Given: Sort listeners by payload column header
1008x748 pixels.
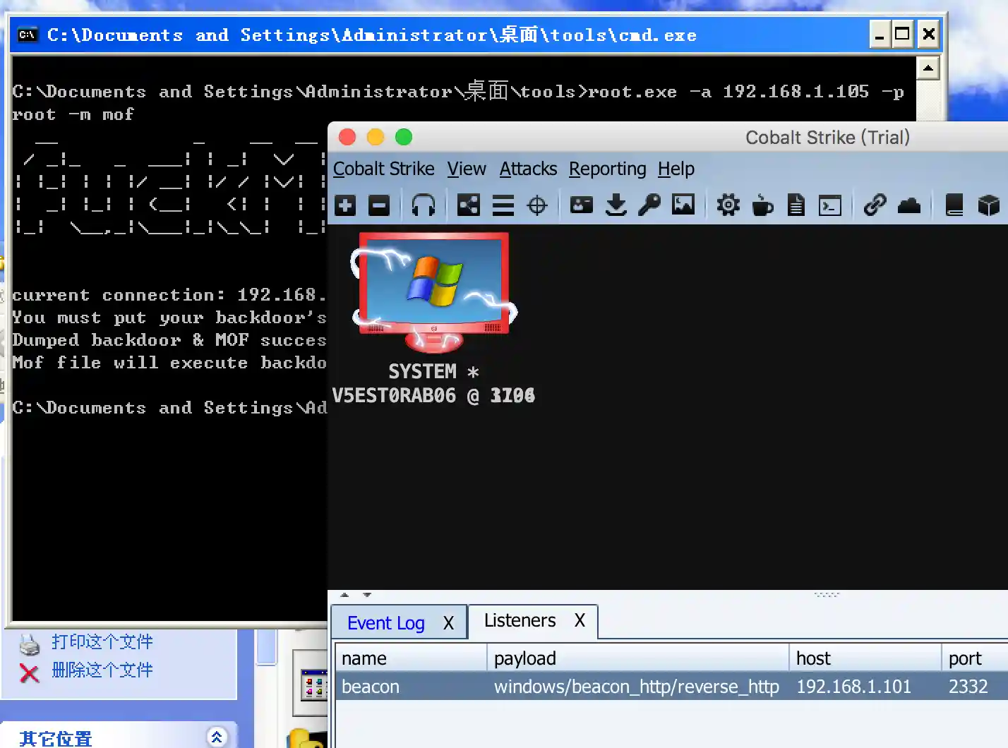Looking at the screenshot, I should tap(638, 658).
